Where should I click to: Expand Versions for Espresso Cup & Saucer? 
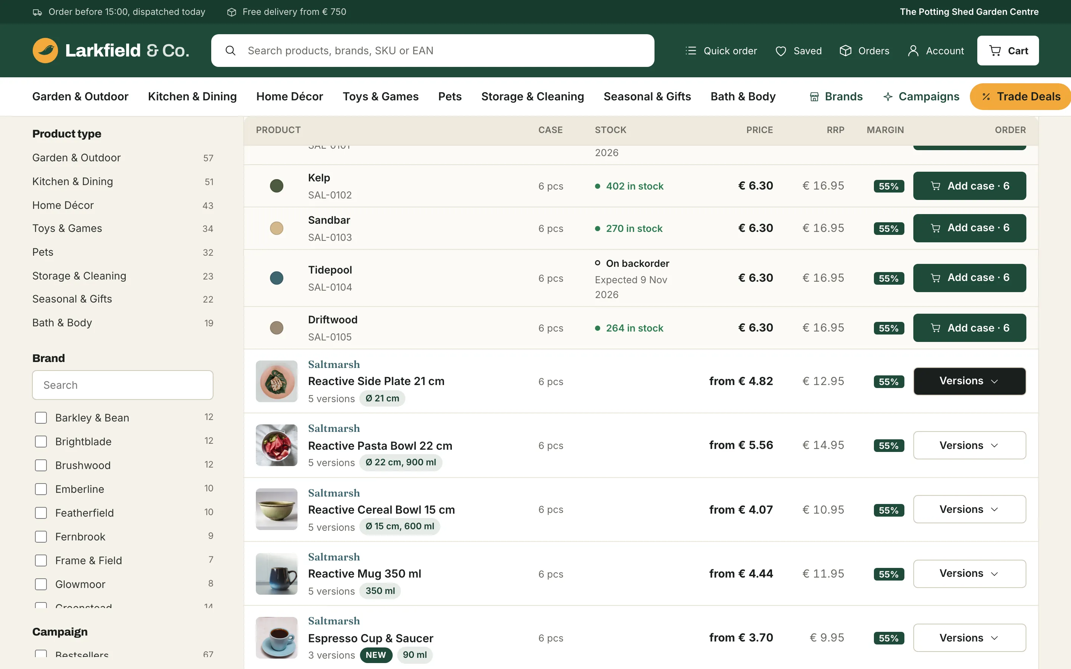click(x=969, y=637)
